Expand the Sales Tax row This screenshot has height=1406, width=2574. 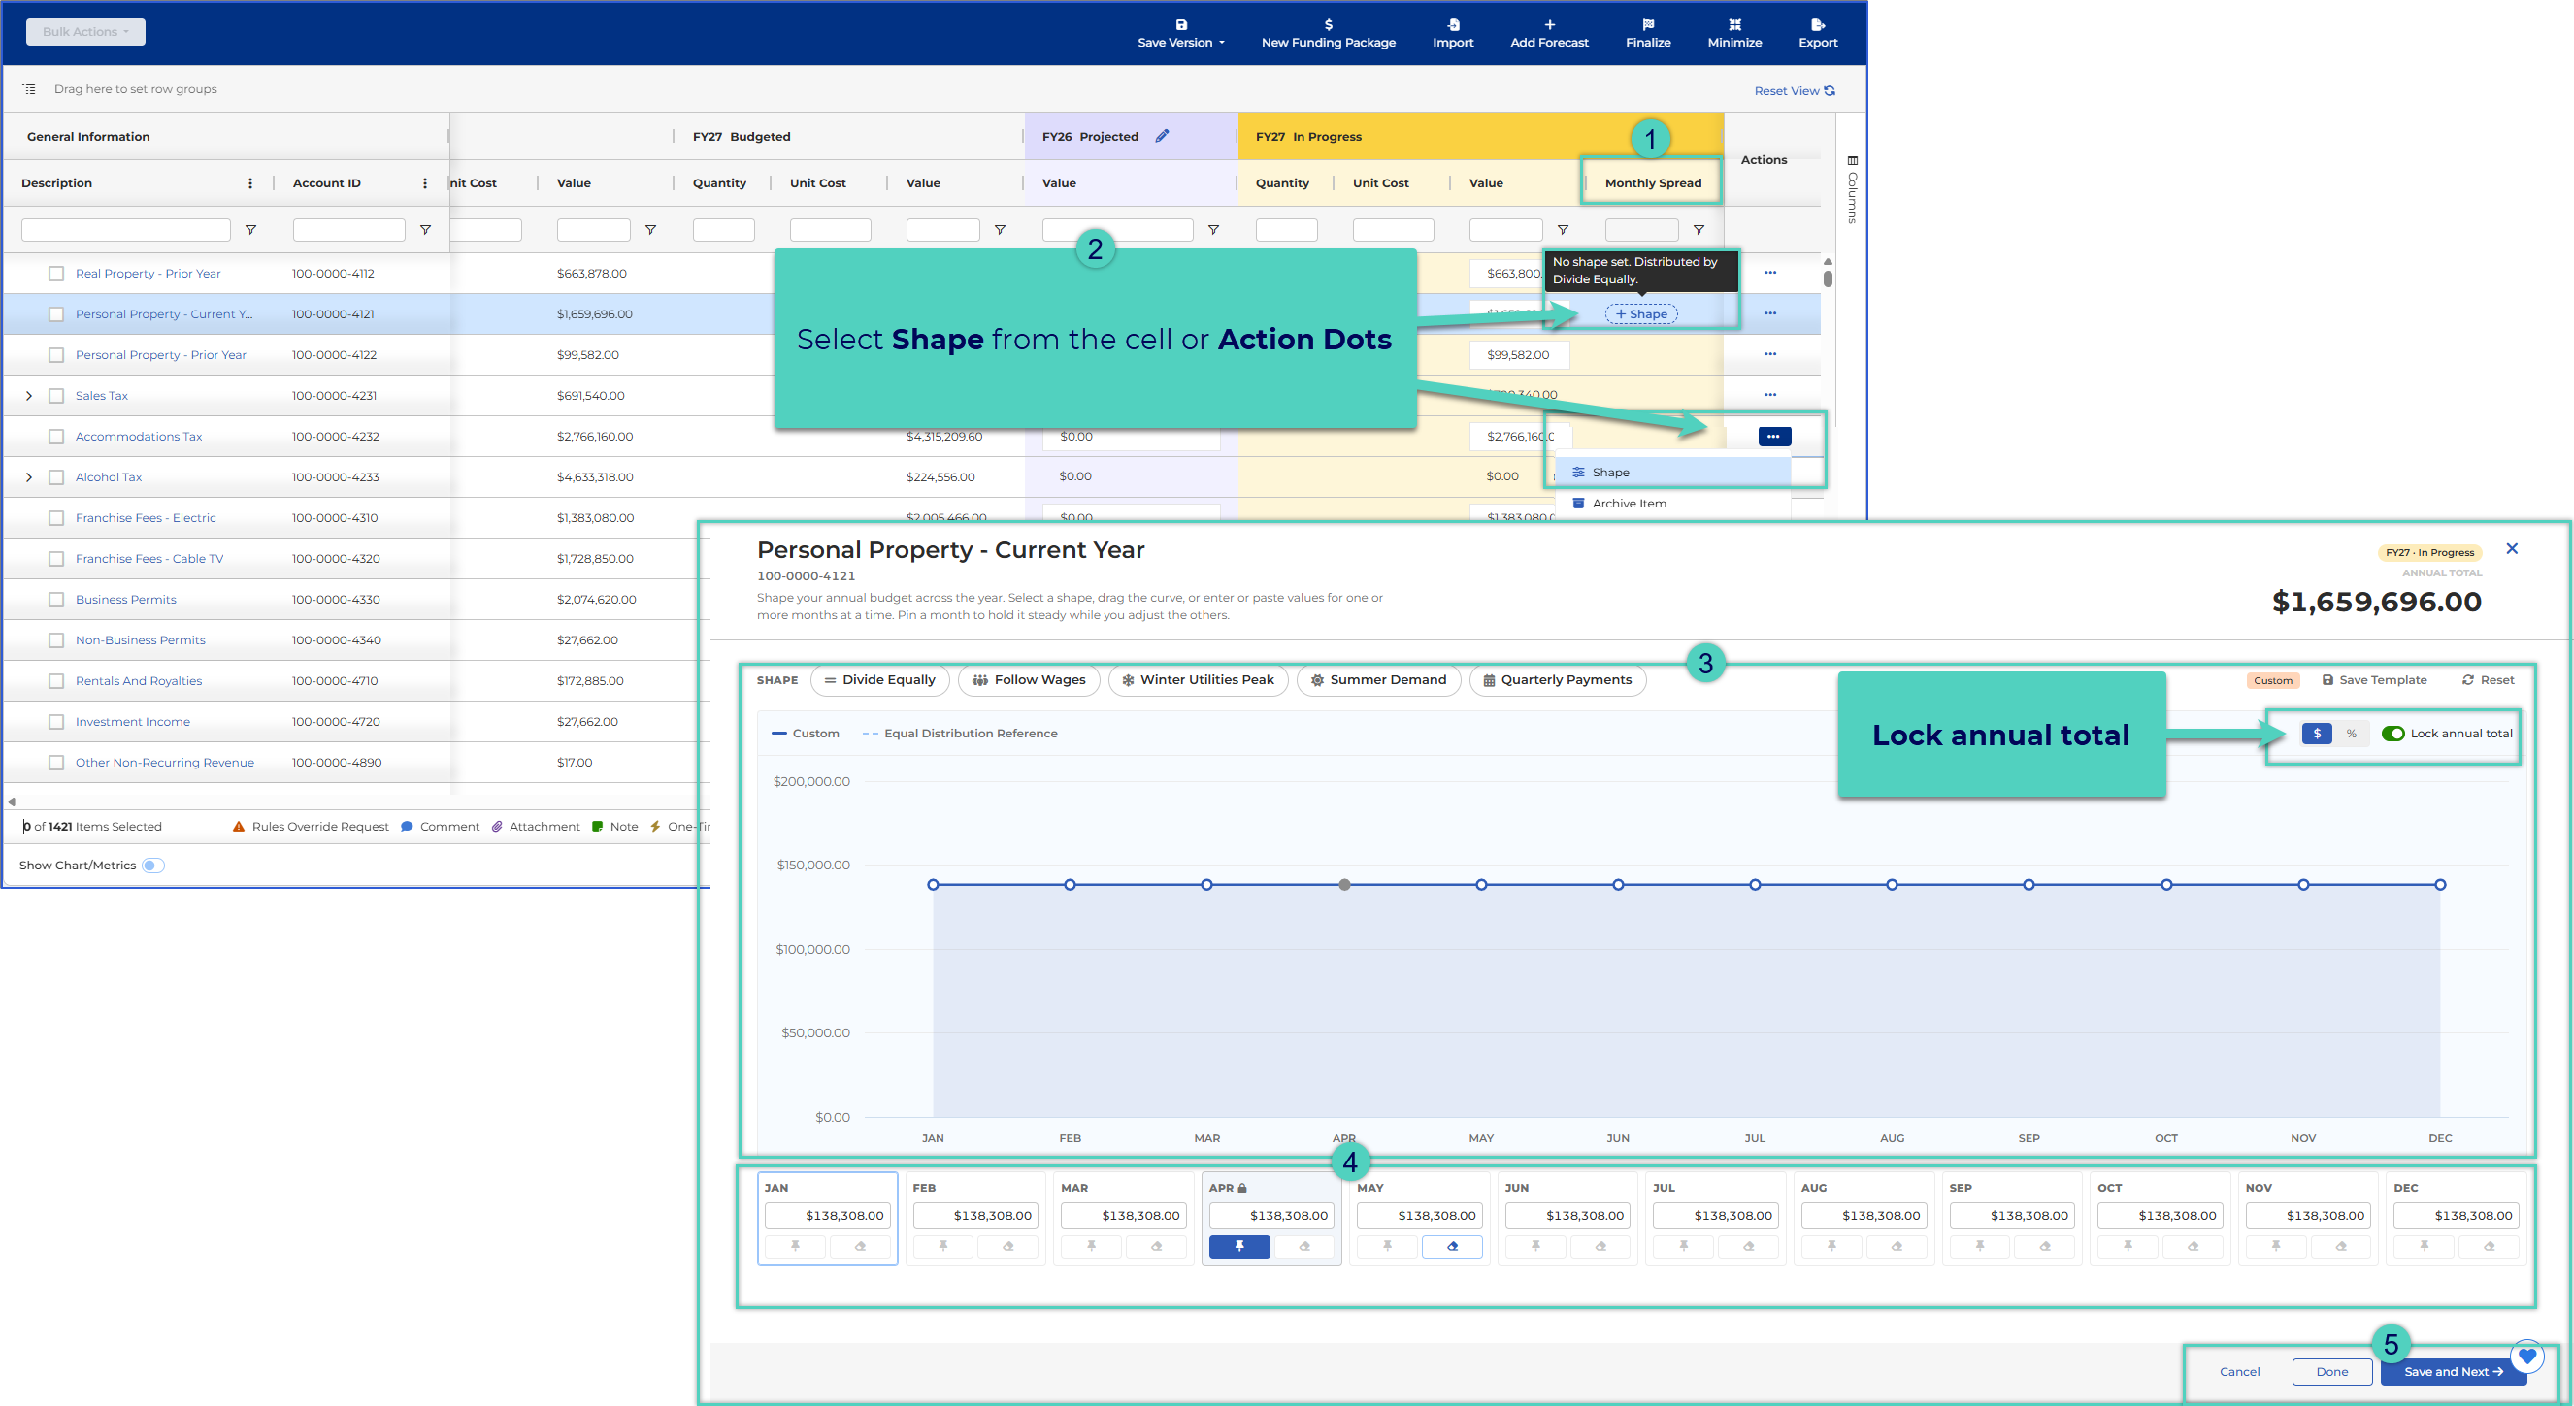click(29, 396)
